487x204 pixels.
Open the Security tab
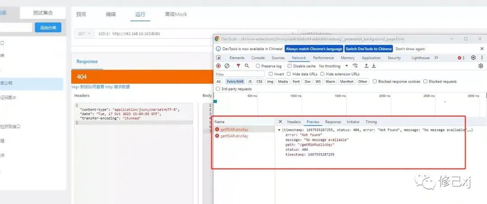tap(394, 58)
